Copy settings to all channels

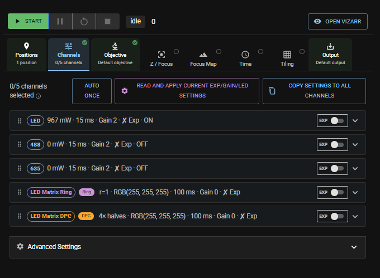click(x=314, y=91)
